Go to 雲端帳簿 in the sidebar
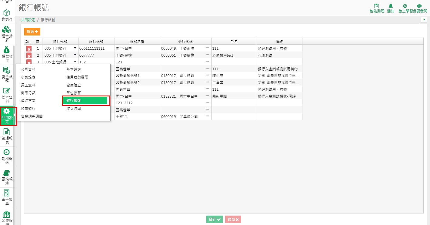430x225 pixels. [x=7, y=177]
